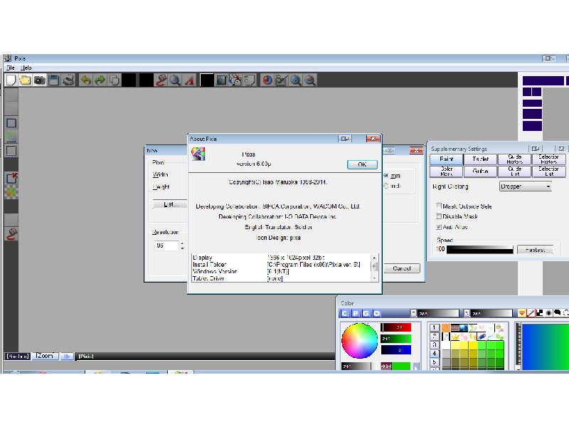Click the G button in Color panel
569x427 pixels.
(x=366, y=313)
